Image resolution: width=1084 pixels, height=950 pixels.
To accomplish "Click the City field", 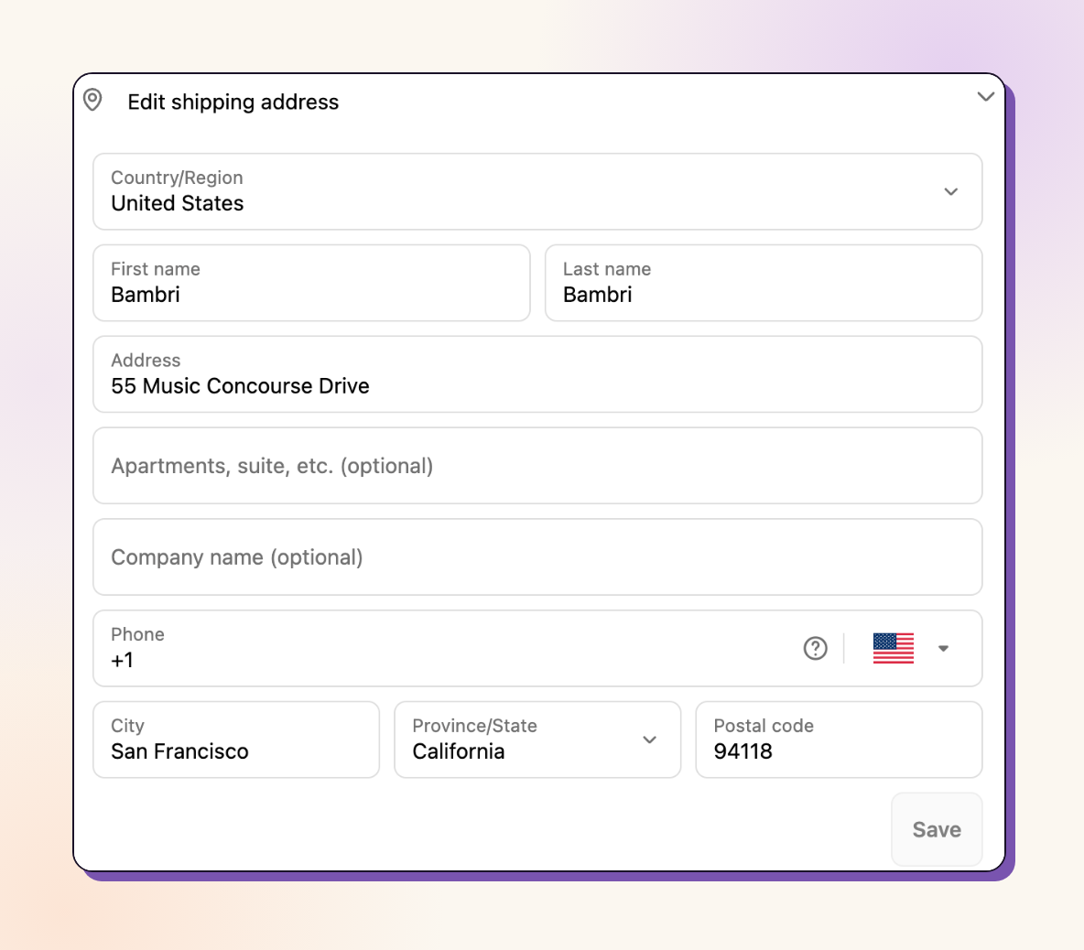I will (235, 739).
